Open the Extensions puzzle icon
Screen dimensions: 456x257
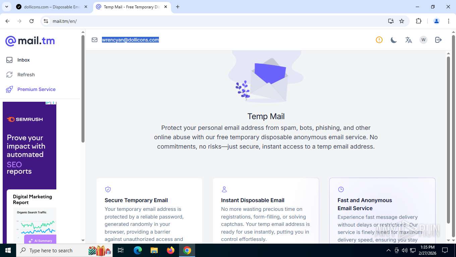[x=418, y=21]
